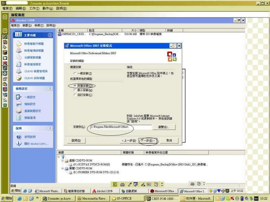
Task: Click the 類型 column header
Action: point(152,30)
